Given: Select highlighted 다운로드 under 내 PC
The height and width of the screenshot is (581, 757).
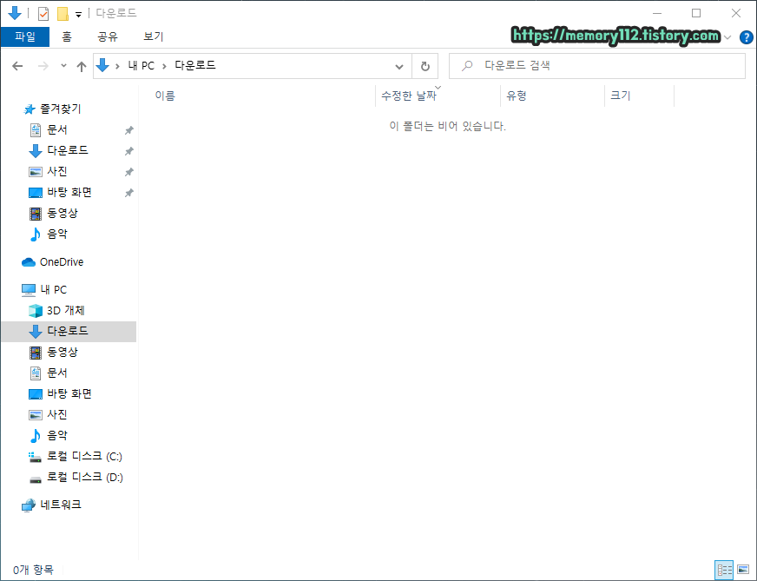Looking at the screenshot, I should pyautogui.click(x=69, y=331).
